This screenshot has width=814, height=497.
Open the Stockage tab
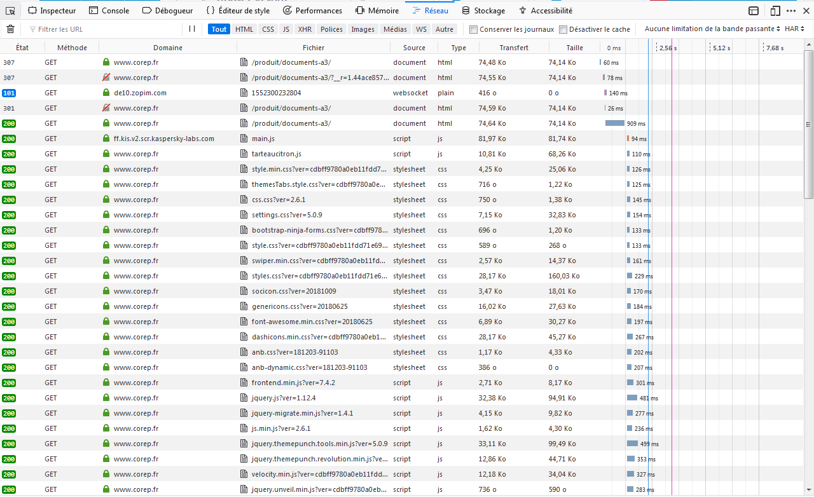point(483,10)
